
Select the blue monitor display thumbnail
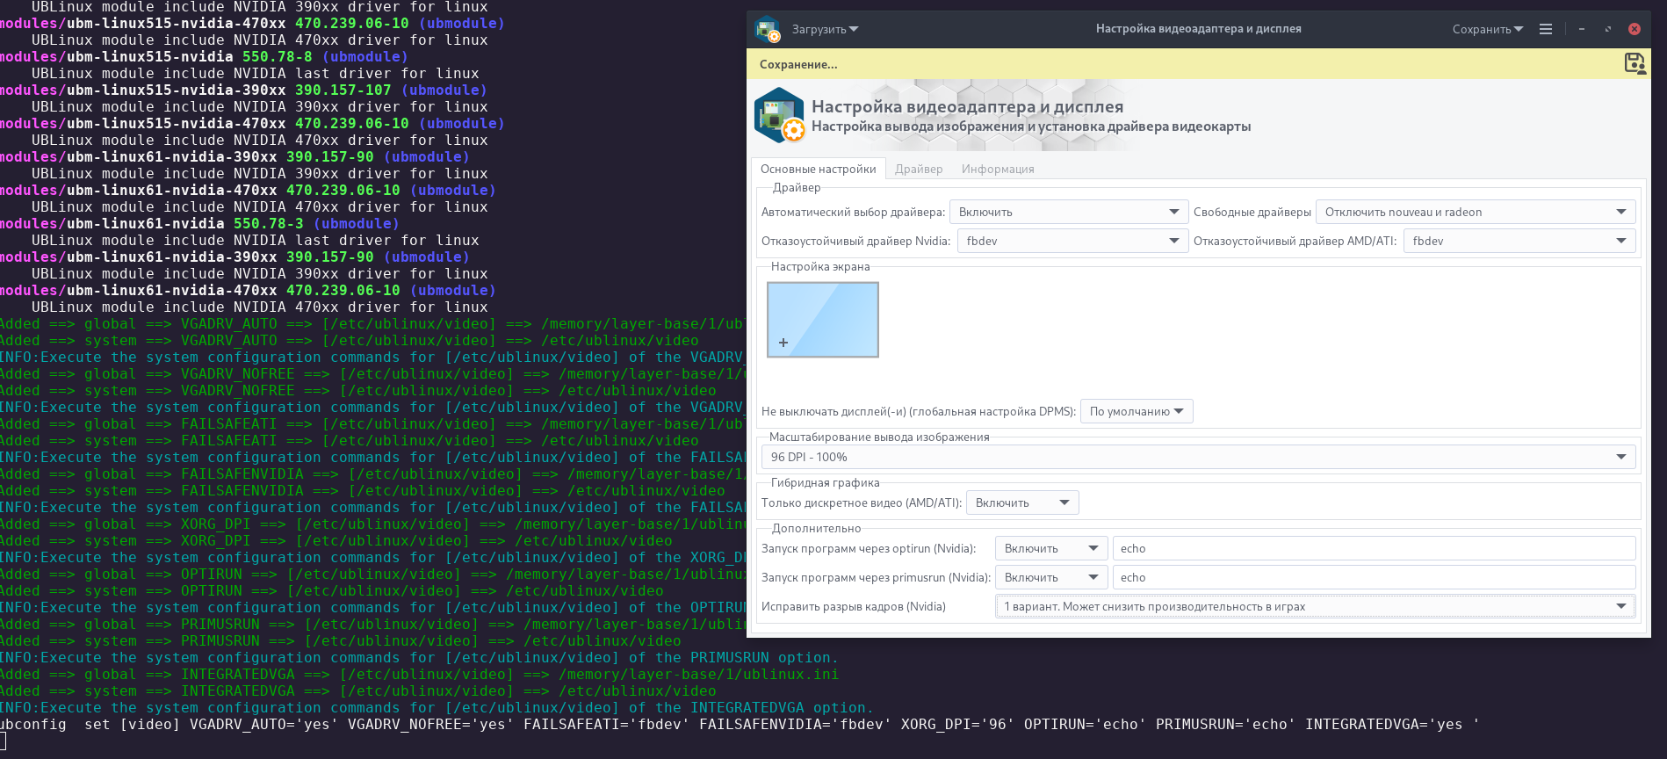(x=823, y=319)
